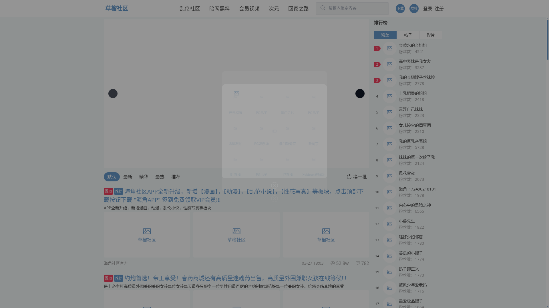Viewport: 549px width, 308px height.
Task: Click 换一批 to refresh posts
Action: point(360,177)
